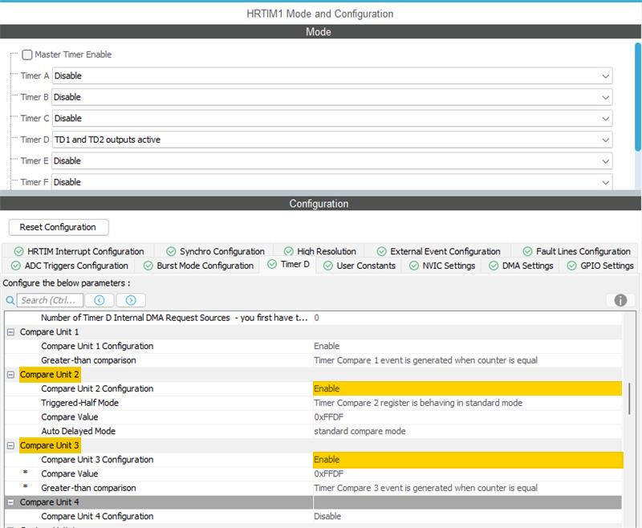Open the Timer D mode dropdown
Viewport: 642px width, 528px height.
pos(605,140)
